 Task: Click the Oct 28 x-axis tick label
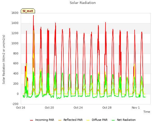(107, 108)
